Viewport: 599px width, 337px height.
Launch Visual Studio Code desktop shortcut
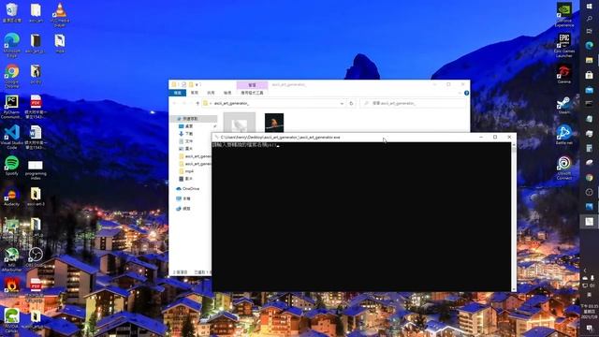(x=11, y=138)
